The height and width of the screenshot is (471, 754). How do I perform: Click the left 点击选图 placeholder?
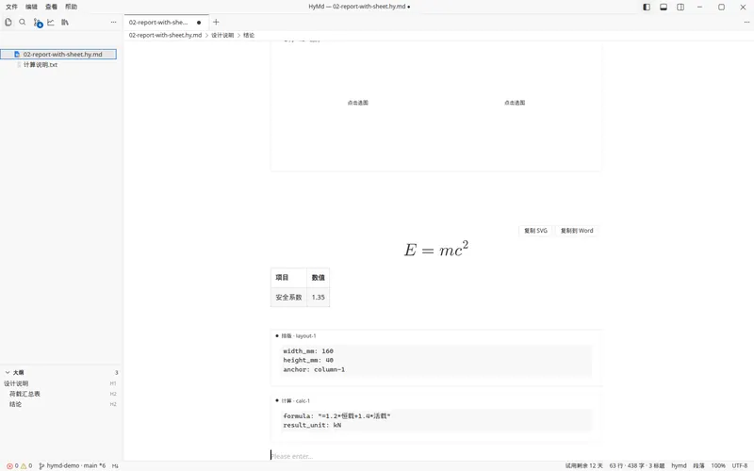coord(358,103)
